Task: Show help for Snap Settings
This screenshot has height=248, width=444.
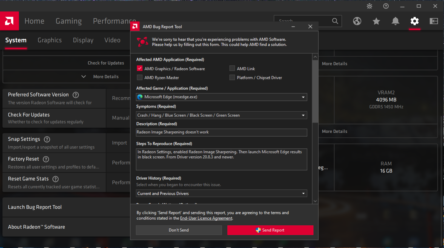Action: point(47,139)
